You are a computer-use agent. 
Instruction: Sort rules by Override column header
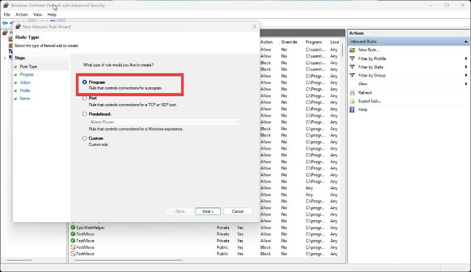pos(289,42)
